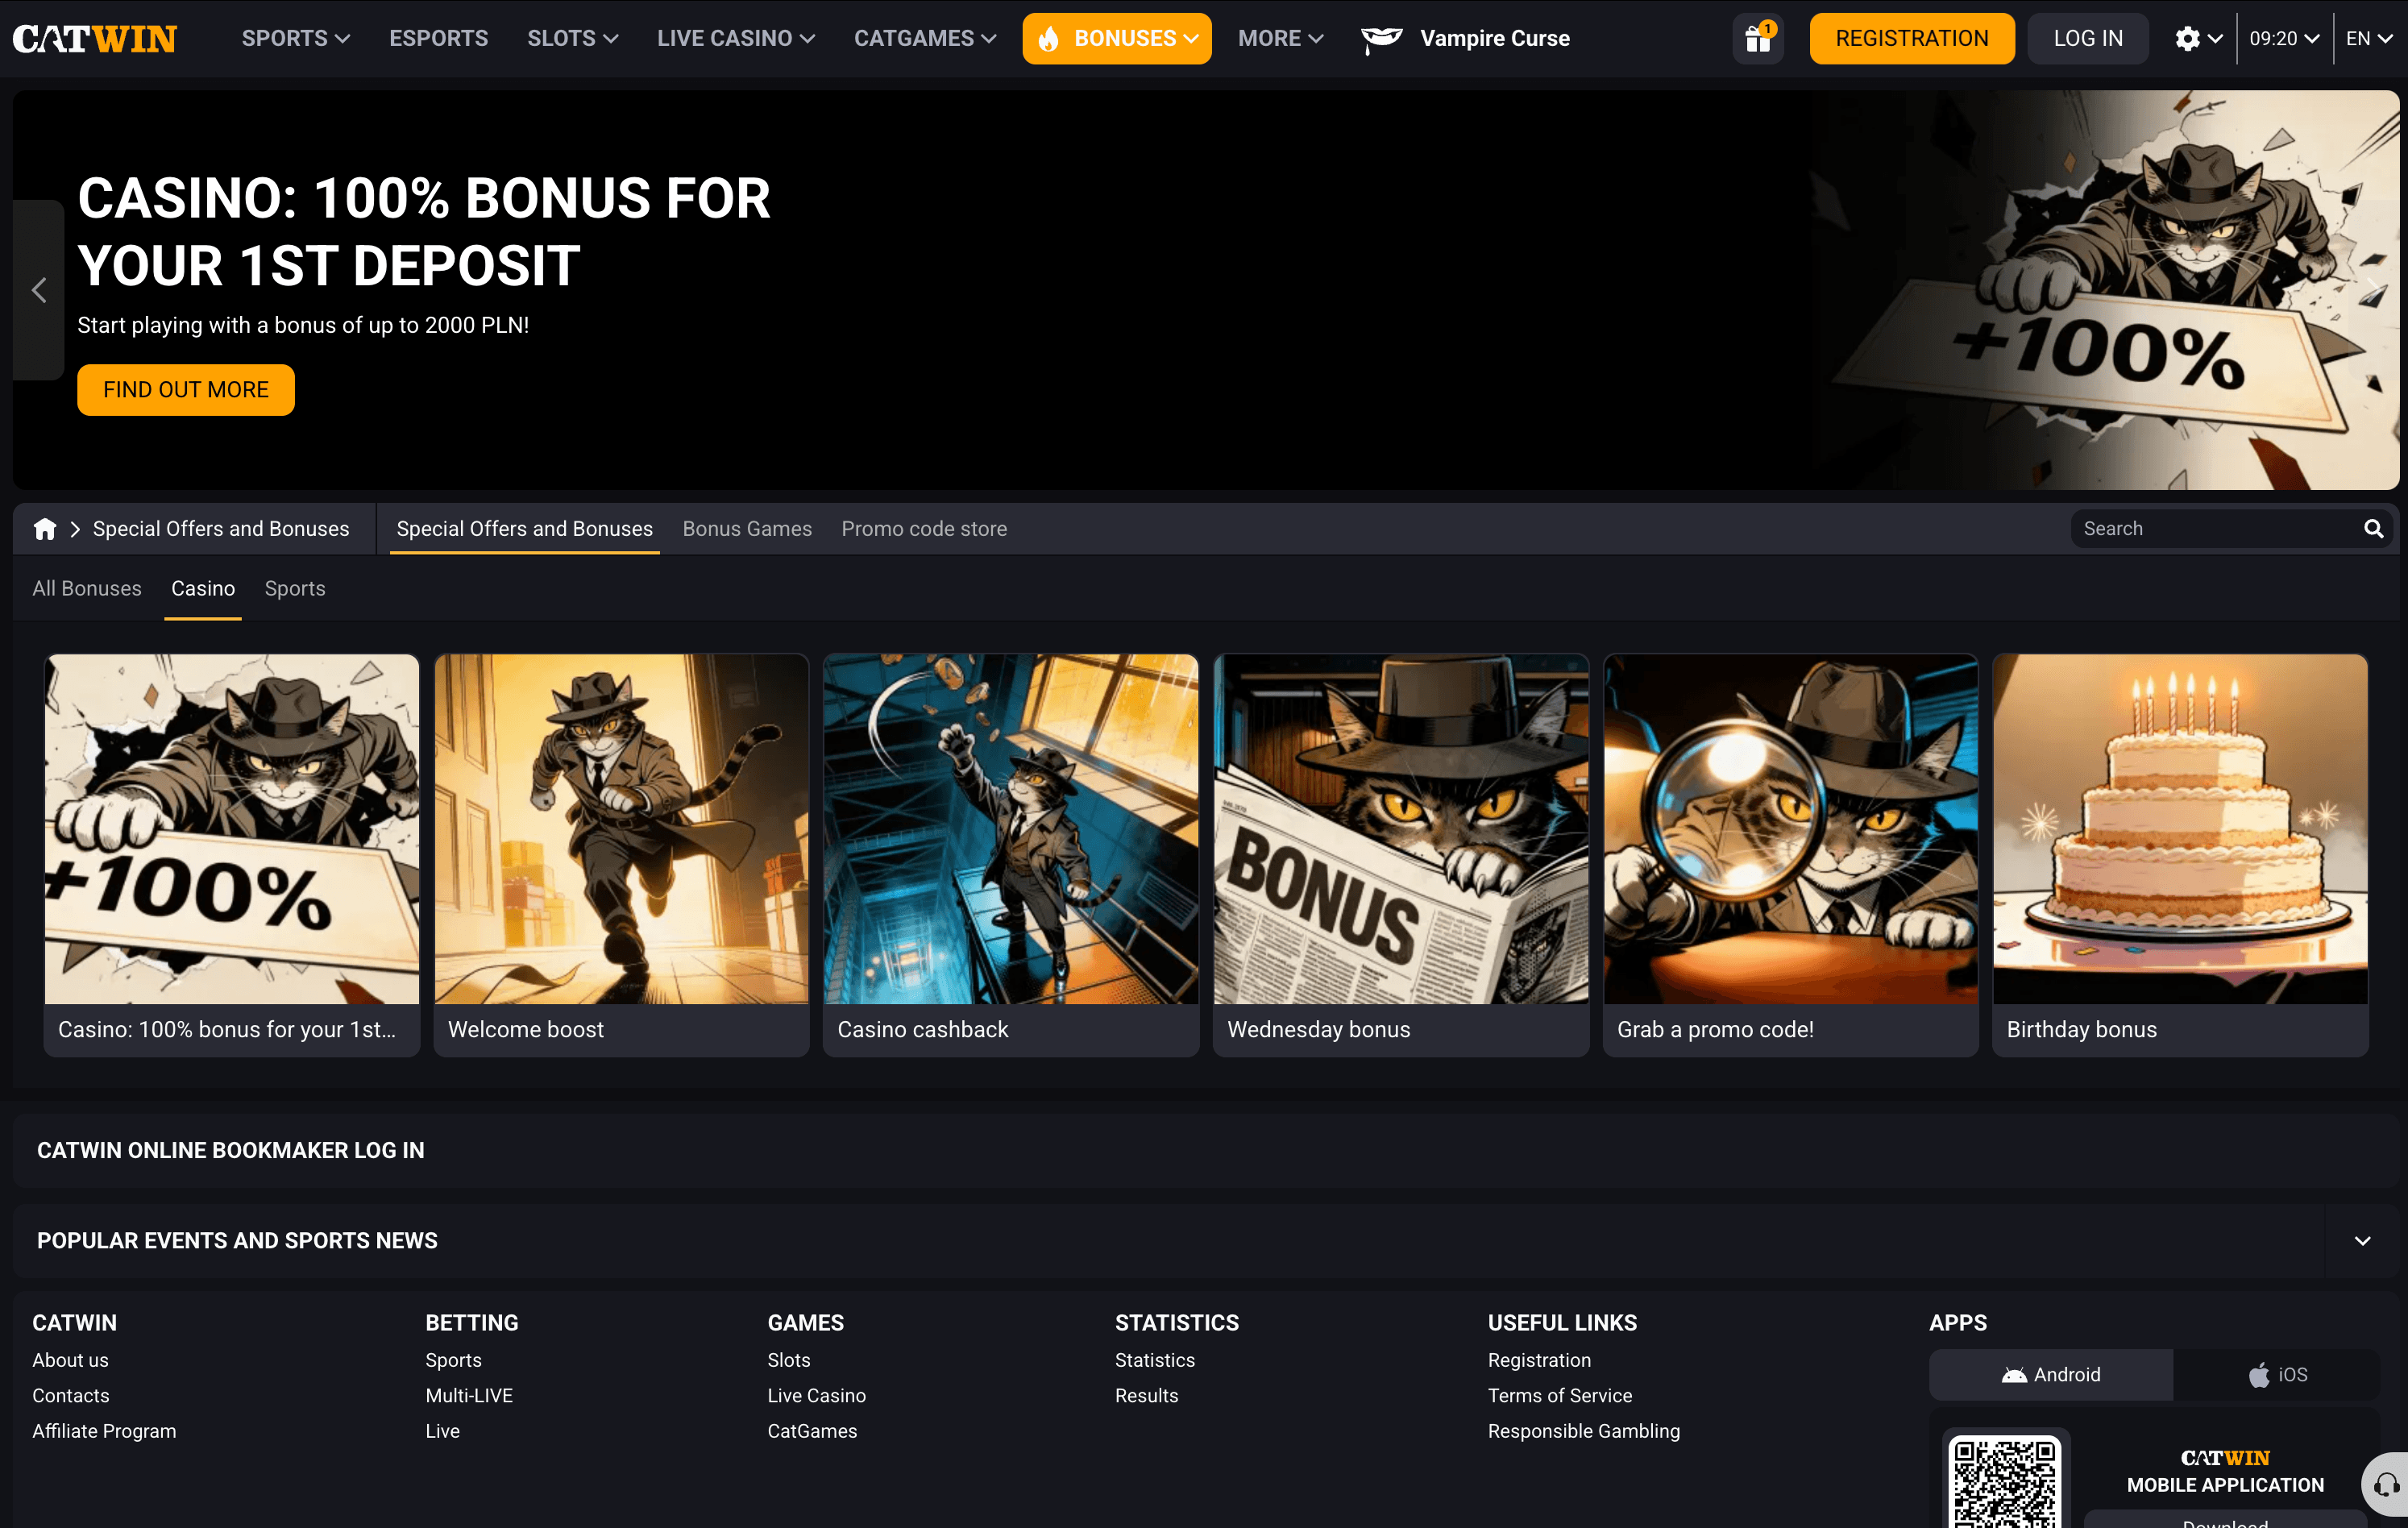Expand the Live Casino dropdown
The width and height of the screenshot is (2408, 1528).
(736, 38)
